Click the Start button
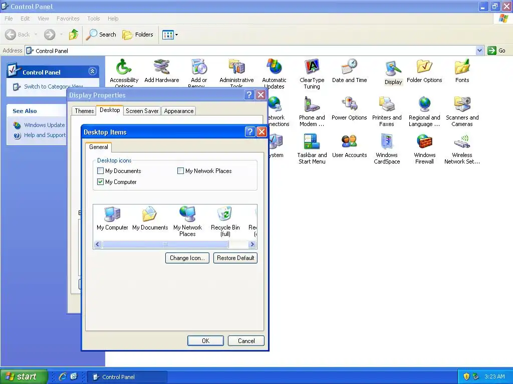The image size is (513, 384). tap(24, 376)
